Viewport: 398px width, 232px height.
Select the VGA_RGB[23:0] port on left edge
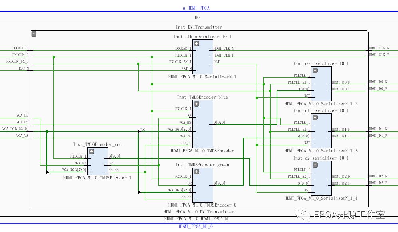point(15,129)
